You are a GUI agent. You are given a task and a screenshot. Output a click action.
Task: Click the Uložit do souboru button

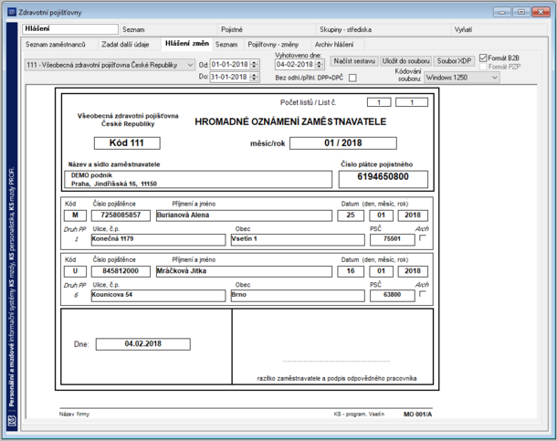[406, 61]
